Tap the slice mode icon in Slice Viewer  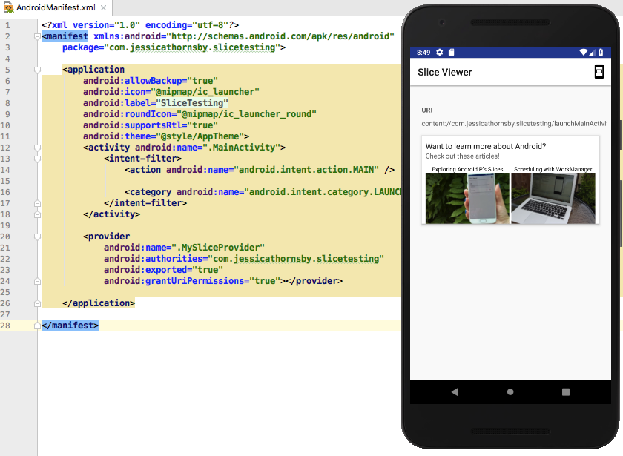599,71
